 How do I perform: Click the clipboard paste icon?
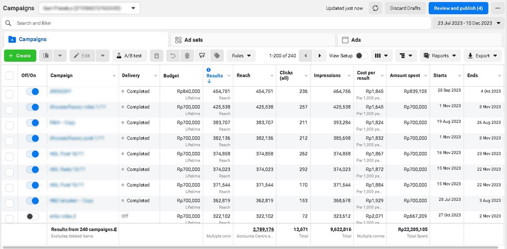click(x=157, y=56)
